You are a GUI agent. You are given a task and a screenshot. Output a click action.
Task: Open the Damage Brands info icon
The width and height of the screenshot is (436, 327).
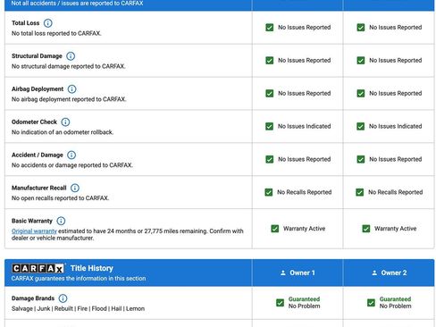(63, 298)
